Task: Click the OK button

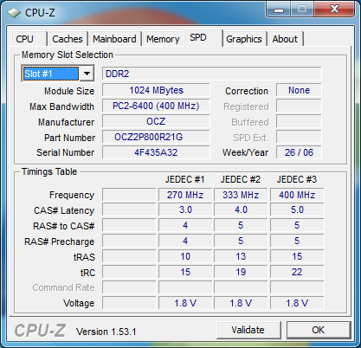Action: point(319,330)
